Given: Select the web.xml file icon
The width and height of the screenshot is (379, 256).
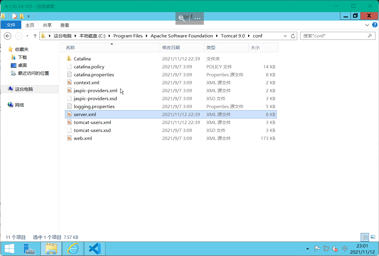Looking at the screenshot, I should pos(69,138).
